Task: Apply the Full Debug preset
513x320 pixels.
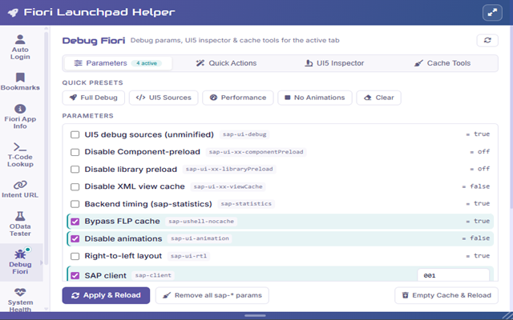Action: click(x=94, y=98)
